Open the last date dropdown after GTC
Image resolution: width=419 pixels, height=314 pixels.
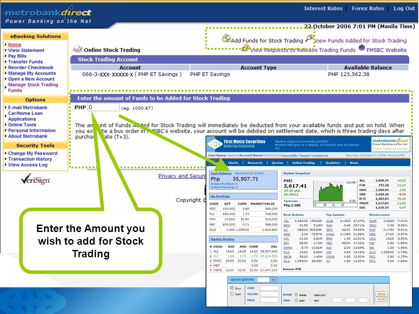[365, 300]
